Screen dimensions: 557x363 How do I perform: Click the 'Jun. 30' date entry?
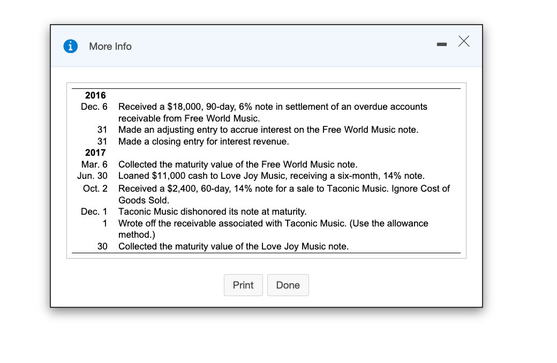click(92, 176)
